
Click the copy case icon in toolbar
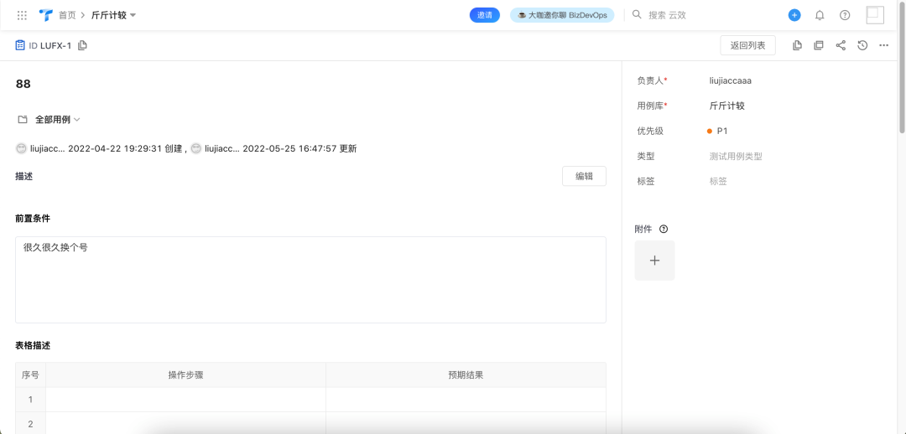click(797, 45)
